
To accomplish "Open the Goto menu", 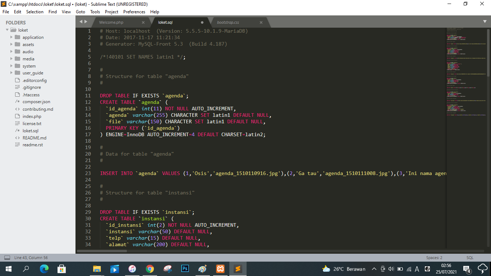I will pos(81,12).
